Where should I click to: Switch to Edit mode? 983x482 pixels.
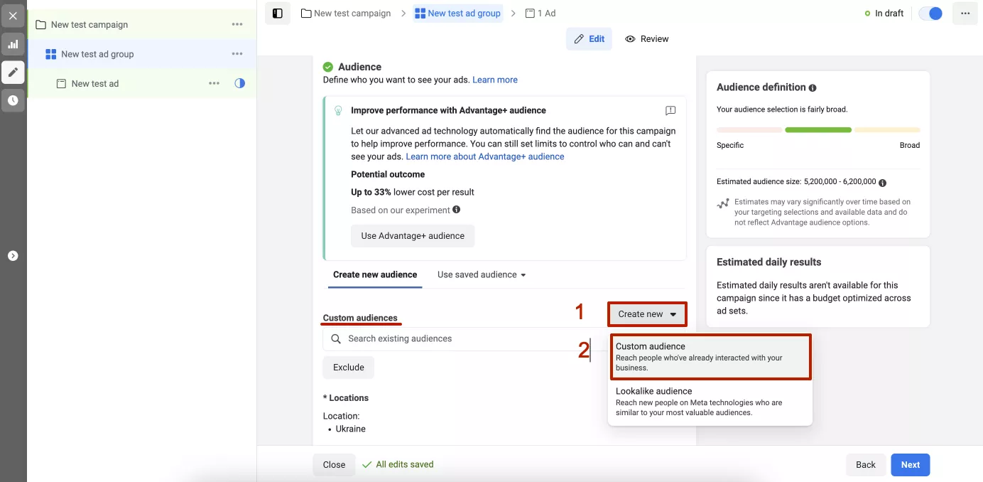coord(589,39)
